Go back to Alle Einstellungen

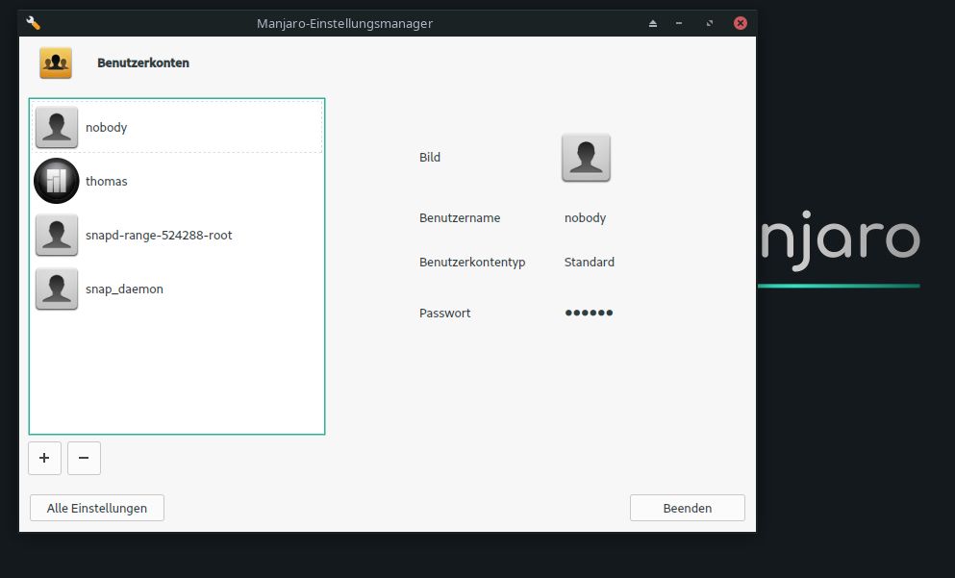(x=96, y=508)
